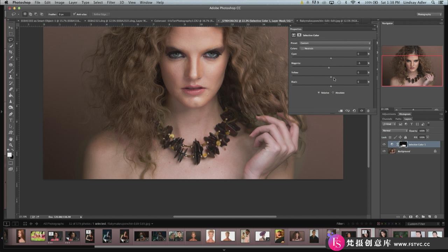This screenshot has width=448, height=252.
Task: Click the new selection mode icon
Action: click(25, 14)
